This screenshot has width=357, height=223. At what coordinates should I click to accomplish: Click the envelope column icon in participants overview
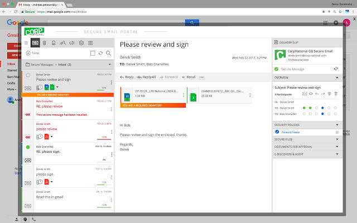[305, 94]
